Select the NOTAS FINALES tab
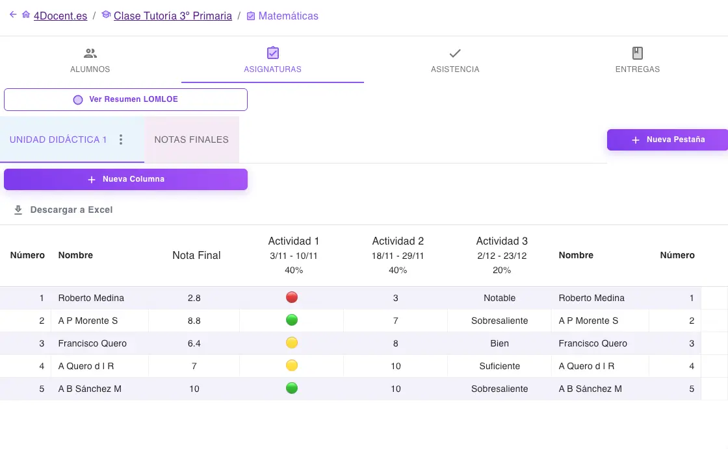Viewport: 728px width, 449px height. coord(192,140)
